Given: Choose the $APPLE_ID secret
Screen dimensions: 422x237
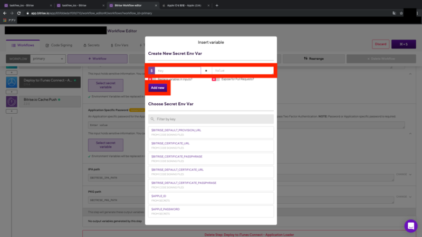Looking at the screenshot, I should click(211, 198).
